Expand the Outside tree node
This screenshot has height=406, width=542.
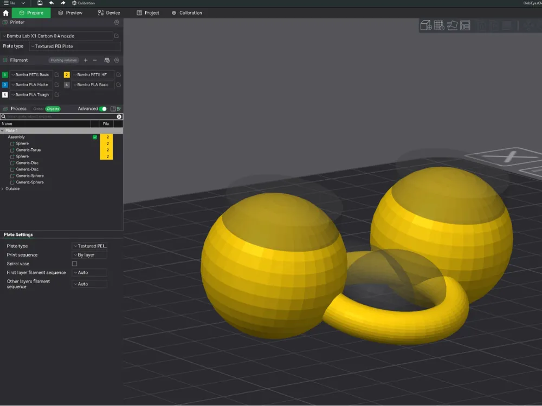[3, 189]
